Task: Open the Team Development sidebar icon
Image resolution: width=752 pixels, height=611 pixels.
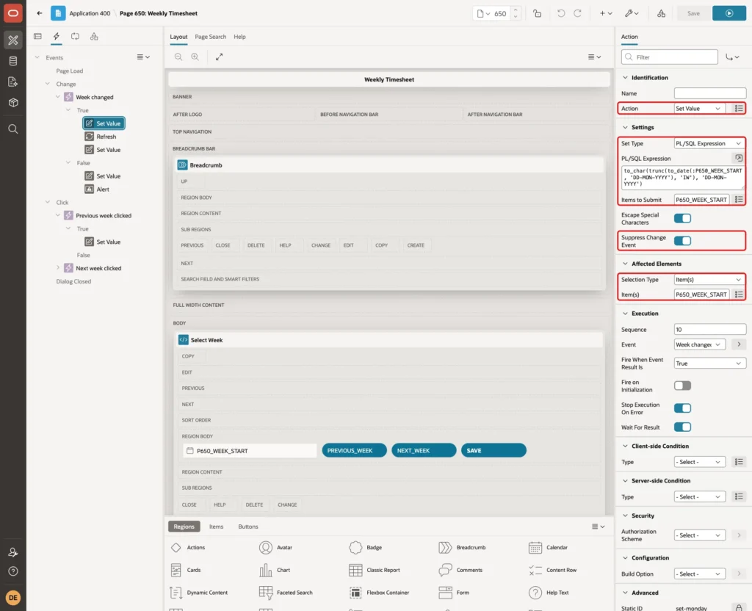Action: click(x=13, y=82)
